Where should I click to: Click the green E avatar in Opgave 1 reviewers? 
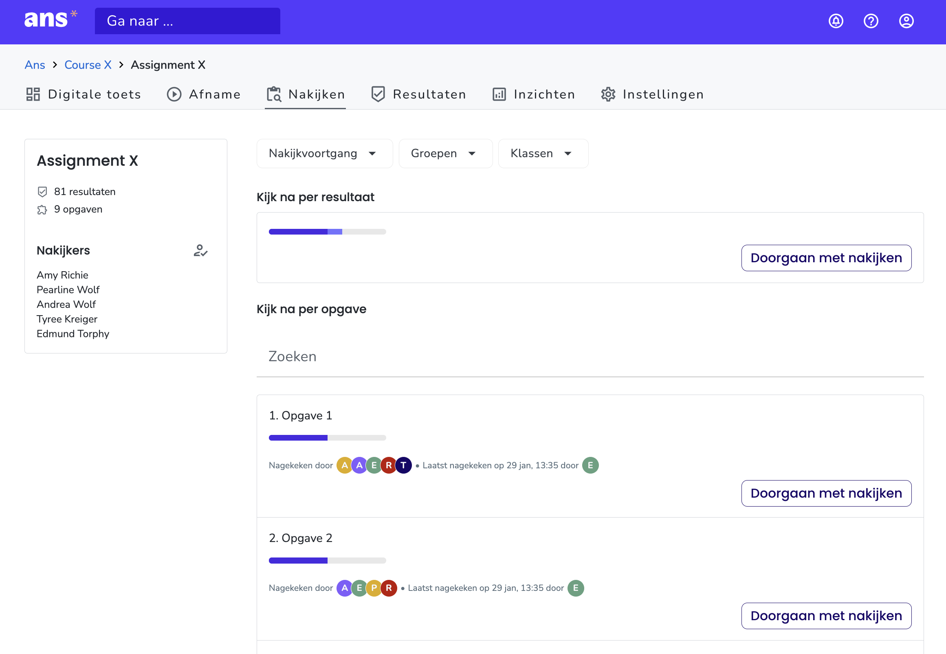tap(374, 465)
